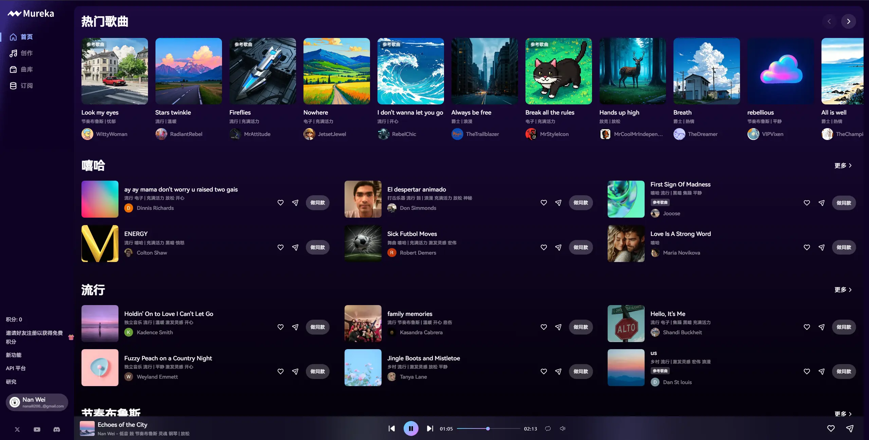869x440 pixels.
Task: Go to the previous track
Action: coord(392,428)
